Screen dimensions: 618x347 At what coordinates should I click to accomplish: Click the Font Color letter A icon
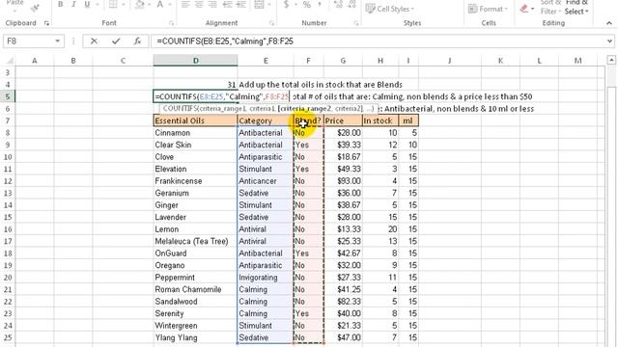[160, 4]
